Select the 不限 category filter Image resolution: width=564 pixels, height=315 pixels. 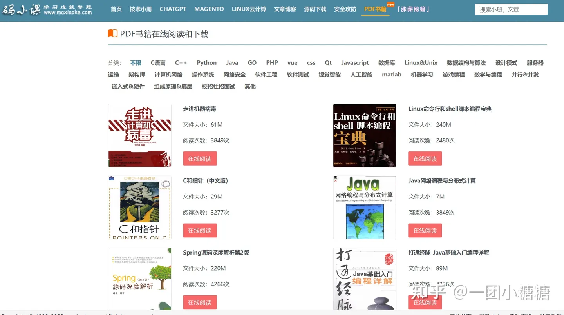(136, 63)
